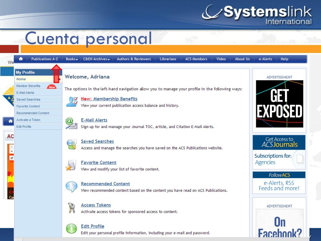Screen dimensions: 321x241
Task: Go to home via nav bar house icon
Action: coord(21,59)
